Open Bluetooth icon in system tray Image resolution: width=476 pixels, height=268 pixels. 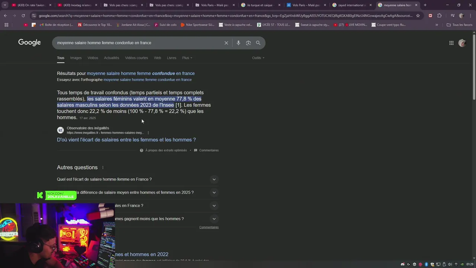tap(427, 264)
